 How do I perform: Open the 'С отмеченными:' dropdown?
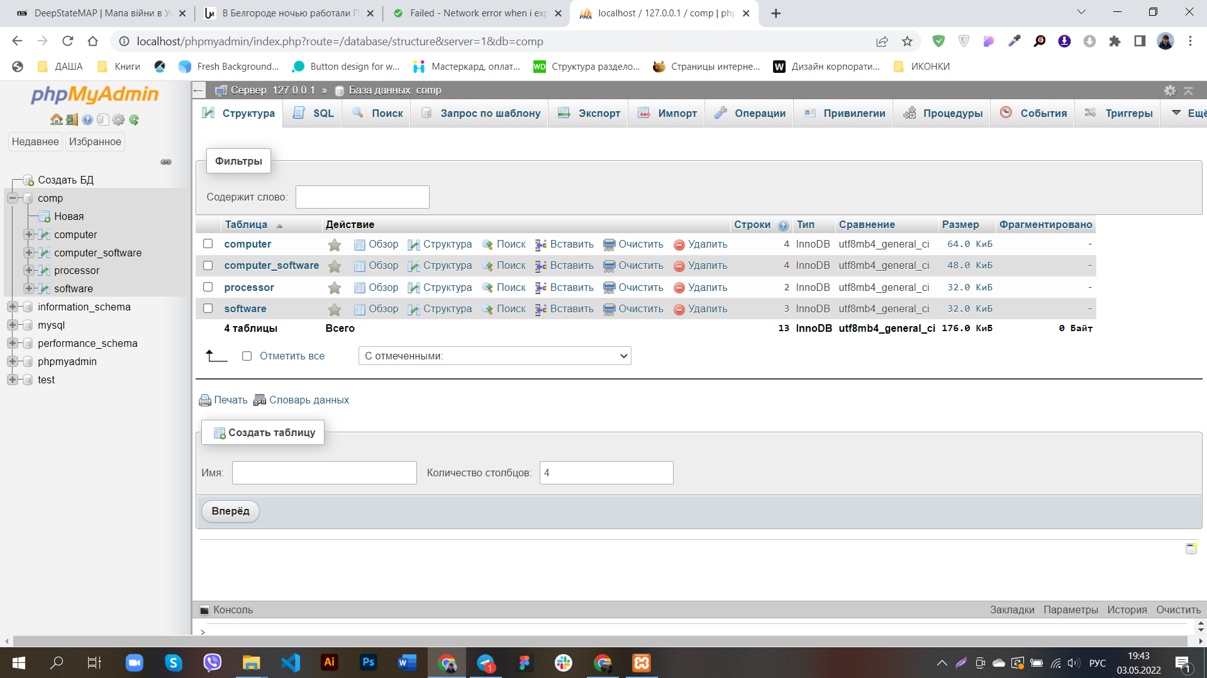click(494, 356)
